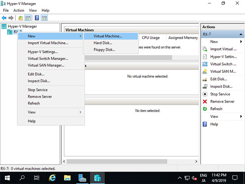
Task: Open the Help menu in menu bar
Action: click(45, 11)
